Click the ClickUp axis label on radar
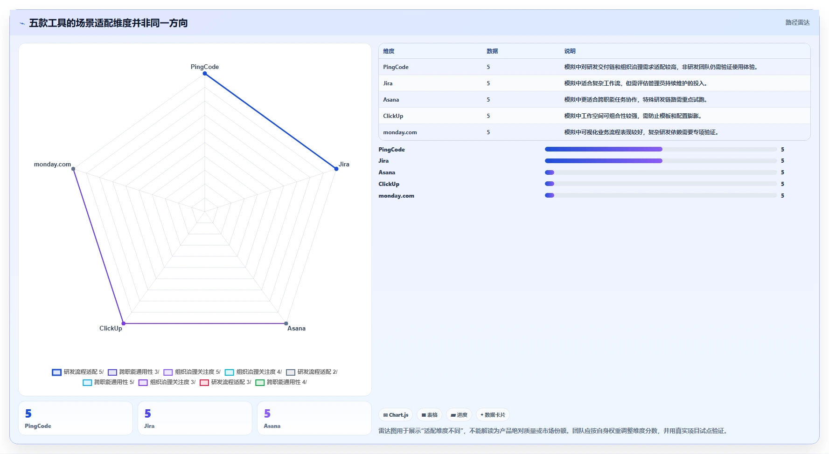The image size is (829, 454). (x=111, y=328)
